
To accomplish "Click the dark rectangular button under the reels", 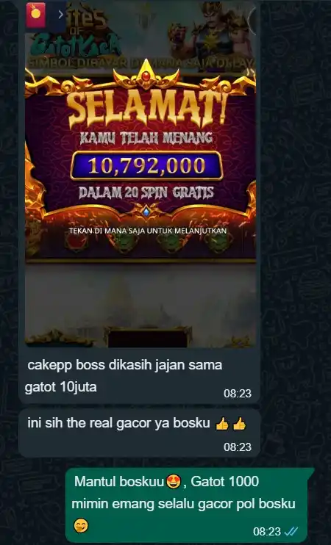I will pyautogui.click(x=148, y=338).
